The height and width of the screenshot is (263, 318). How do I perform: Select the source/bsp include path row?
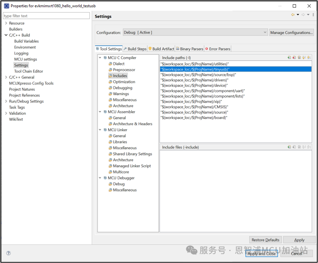point(236,75)
